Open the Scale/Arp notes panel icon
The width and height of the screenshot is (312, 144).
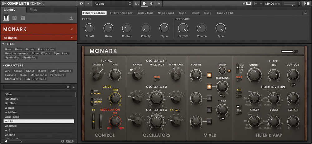click(137, 3)
